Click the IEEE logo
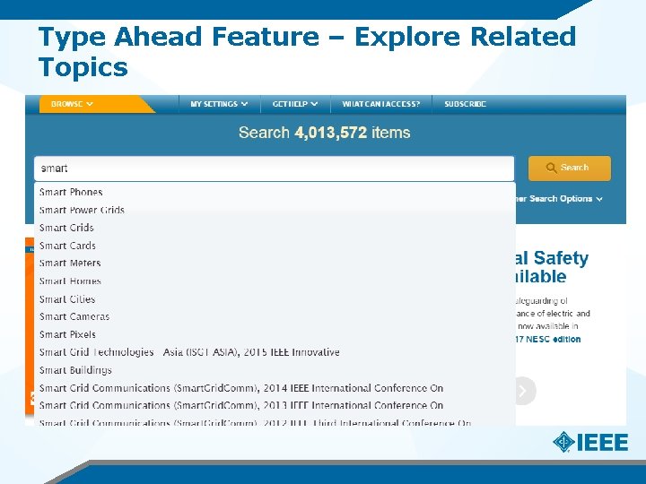 click(x=590, y=442)
